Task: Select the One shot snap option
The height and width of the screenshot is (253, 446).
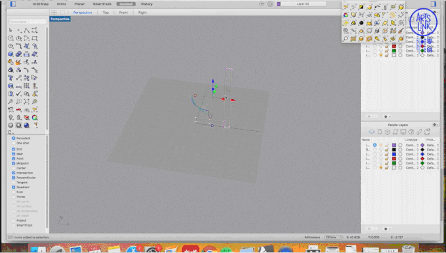Action: coord(13,143)
